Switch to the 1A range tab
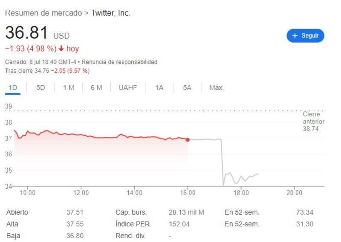The width and height of the screenshot is (341, 242). pos(159,88)
